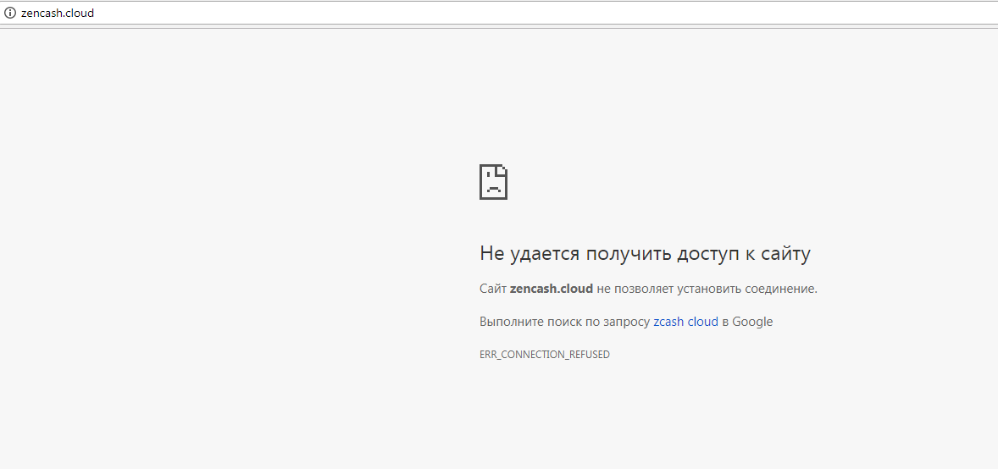Open the 'zcash cloud' search suggestion link
This screenshot has width=998, height=469.
(x=685, y=322)
